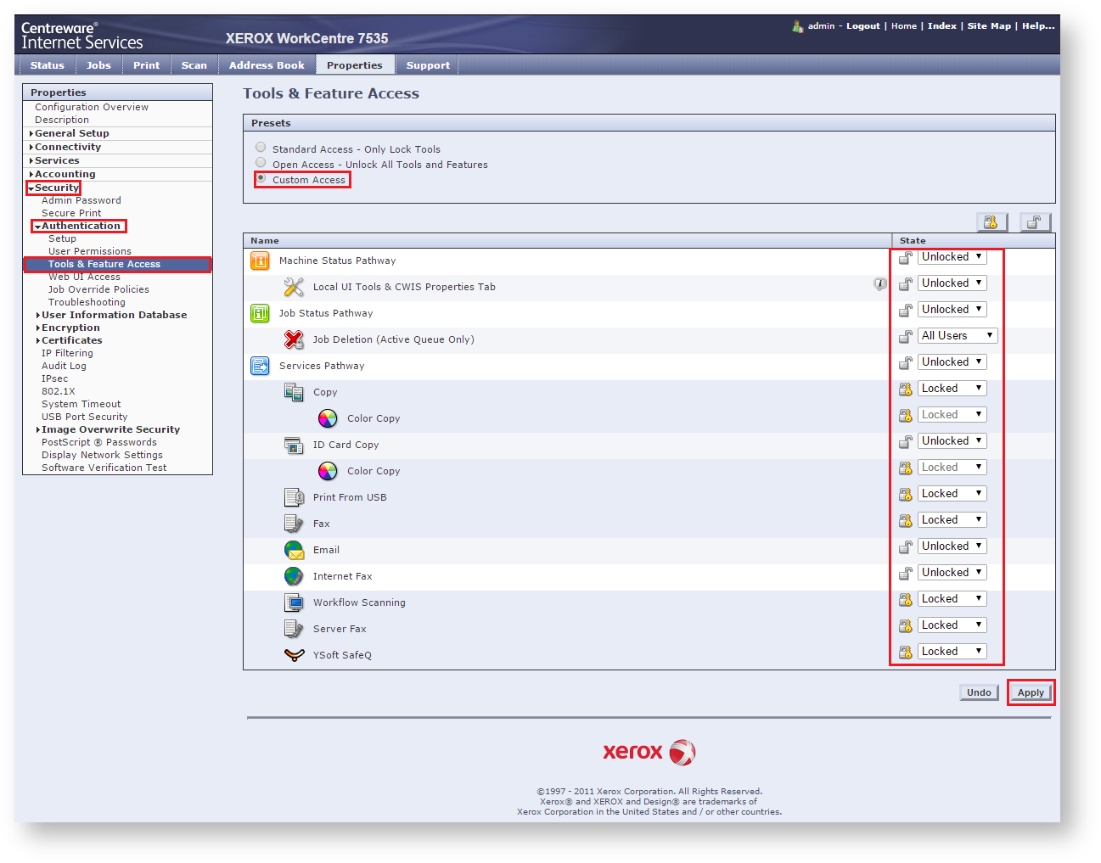1101x863 pixels.
Task: Click the Color Copy wheel under Copy
Action: click(x=328, y=418)
